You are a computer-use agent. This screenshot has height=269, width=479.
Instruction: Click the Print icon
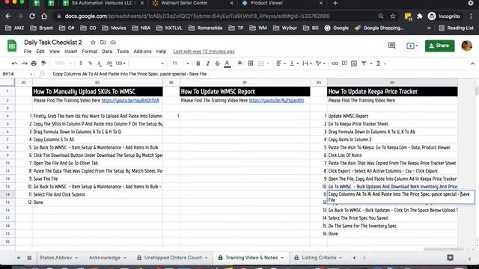point(34,64)
